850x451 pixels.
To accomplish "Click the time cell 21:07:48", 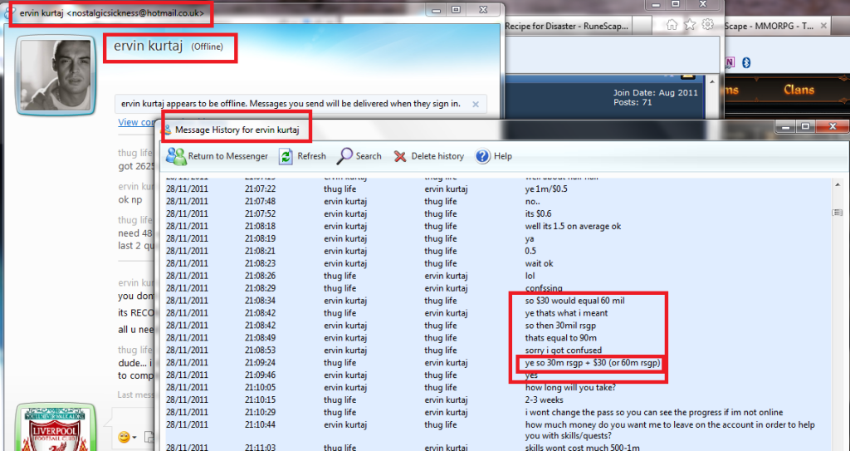I will [260, 201].
